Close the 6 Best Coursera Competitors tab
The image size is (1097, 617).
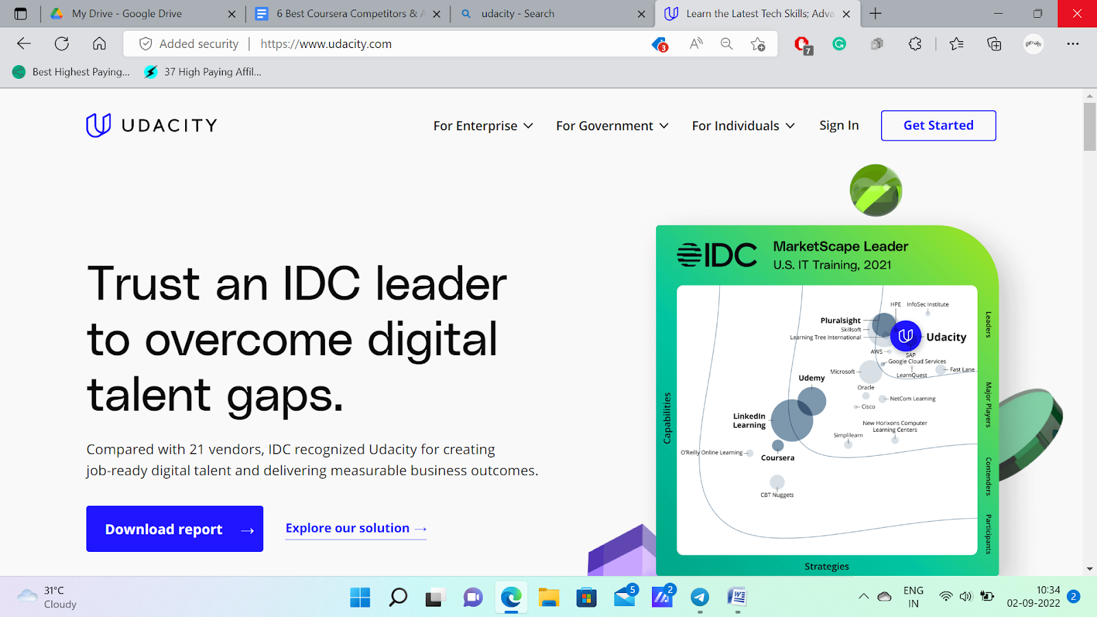[x=437, y=14]
